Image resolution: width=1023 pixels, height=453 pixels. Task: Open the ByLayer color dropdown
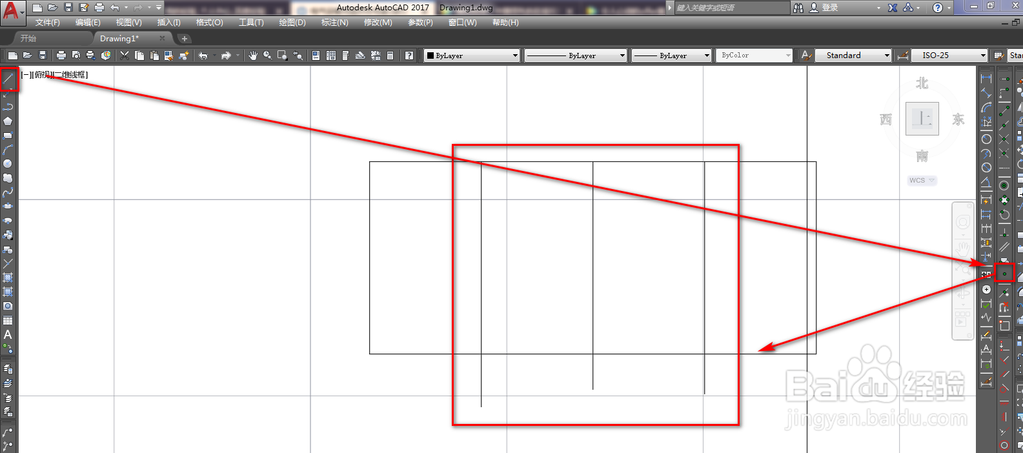pyautogui.click(x=472, y=55)
